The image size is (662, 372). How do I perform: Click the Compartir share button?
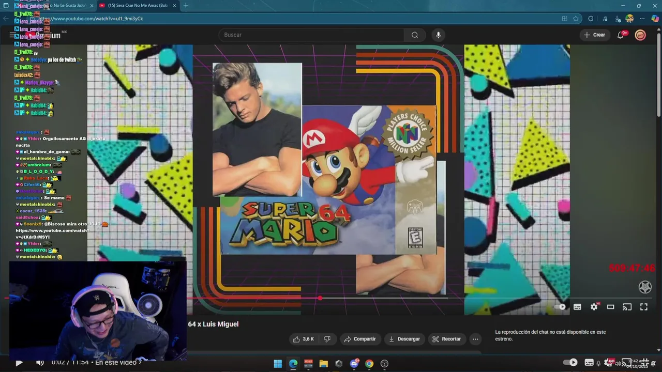360,339
